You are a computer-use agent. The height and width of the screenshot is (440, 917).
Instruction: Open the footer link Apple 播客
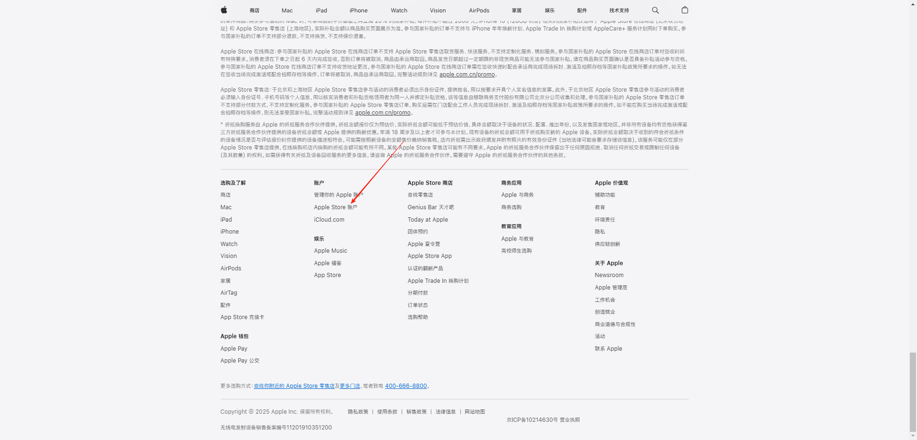[x=328, y=263]
